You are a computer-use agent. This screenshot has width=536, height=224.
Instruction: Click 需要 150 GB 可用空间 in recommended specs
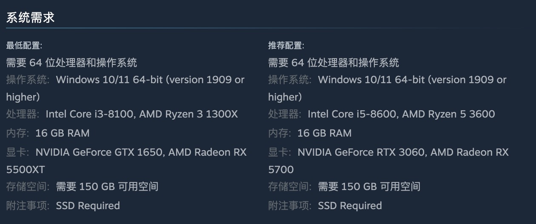(x=369, y=187)
